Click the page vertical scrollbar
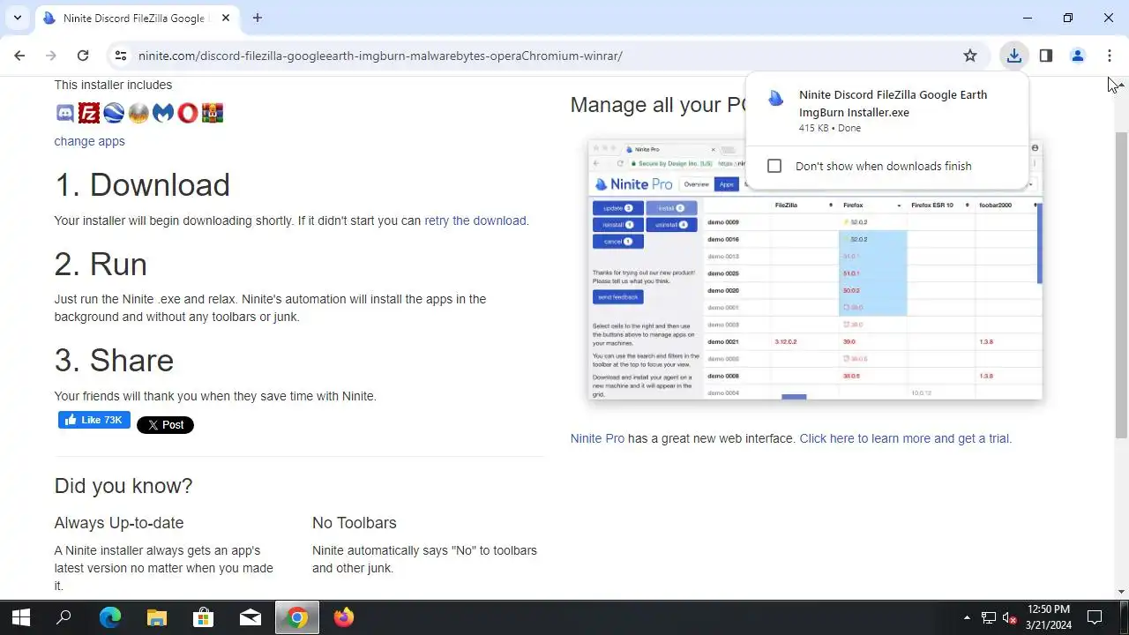Viewport: 1129px width, 635px height. [1121, 285]
